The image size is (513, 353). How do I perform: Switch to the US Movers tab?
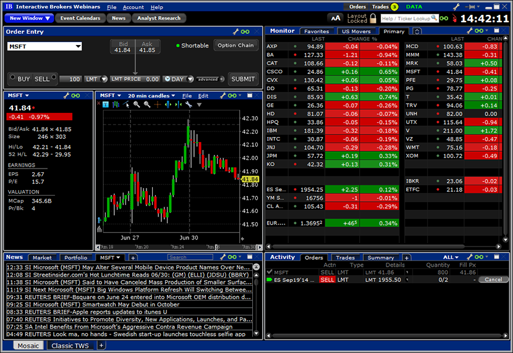tap(355, 31)
